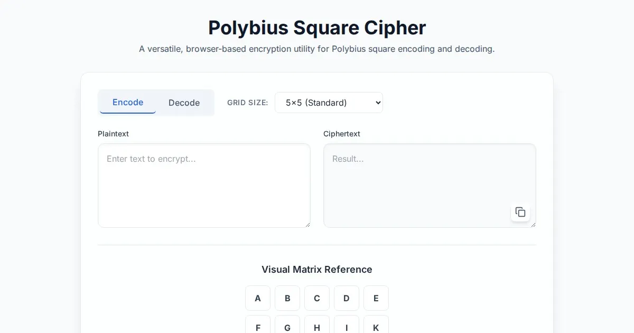Open the Grid Size dropdown
This screenshot has height=333, width=634.
[329, 103]
